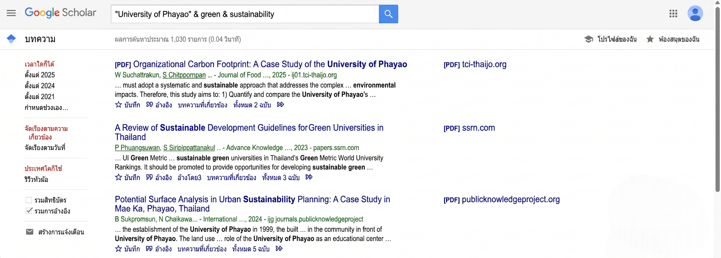Click บันทึก save link for Potential Surface Analysis

click(132, 249)
